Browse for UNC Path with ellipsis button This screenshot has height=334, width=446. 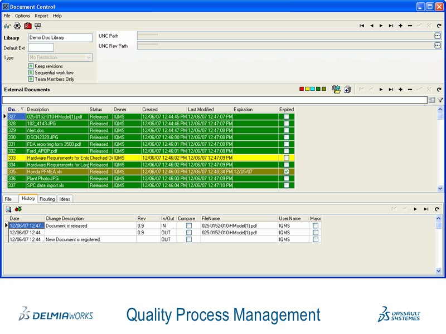tap(438, 36)
